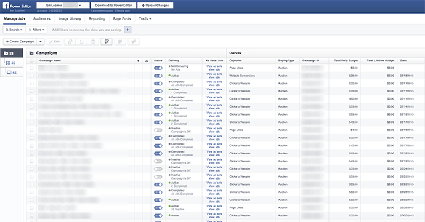Viewport: 425px width, 222px height.
Task: Turn on the inactive $4.00 Page Likes campaign
Action: coord(158,130)
